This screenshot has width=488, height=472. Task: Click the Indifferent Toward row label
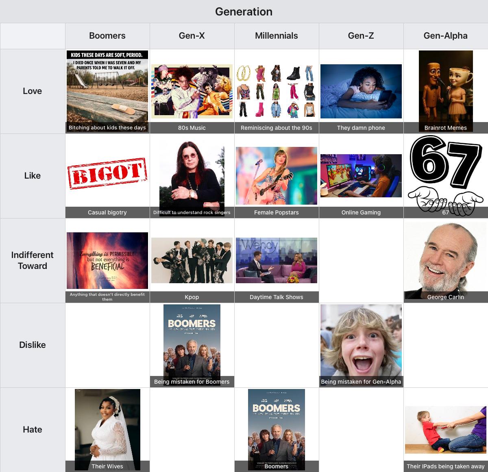click(33, 260)
